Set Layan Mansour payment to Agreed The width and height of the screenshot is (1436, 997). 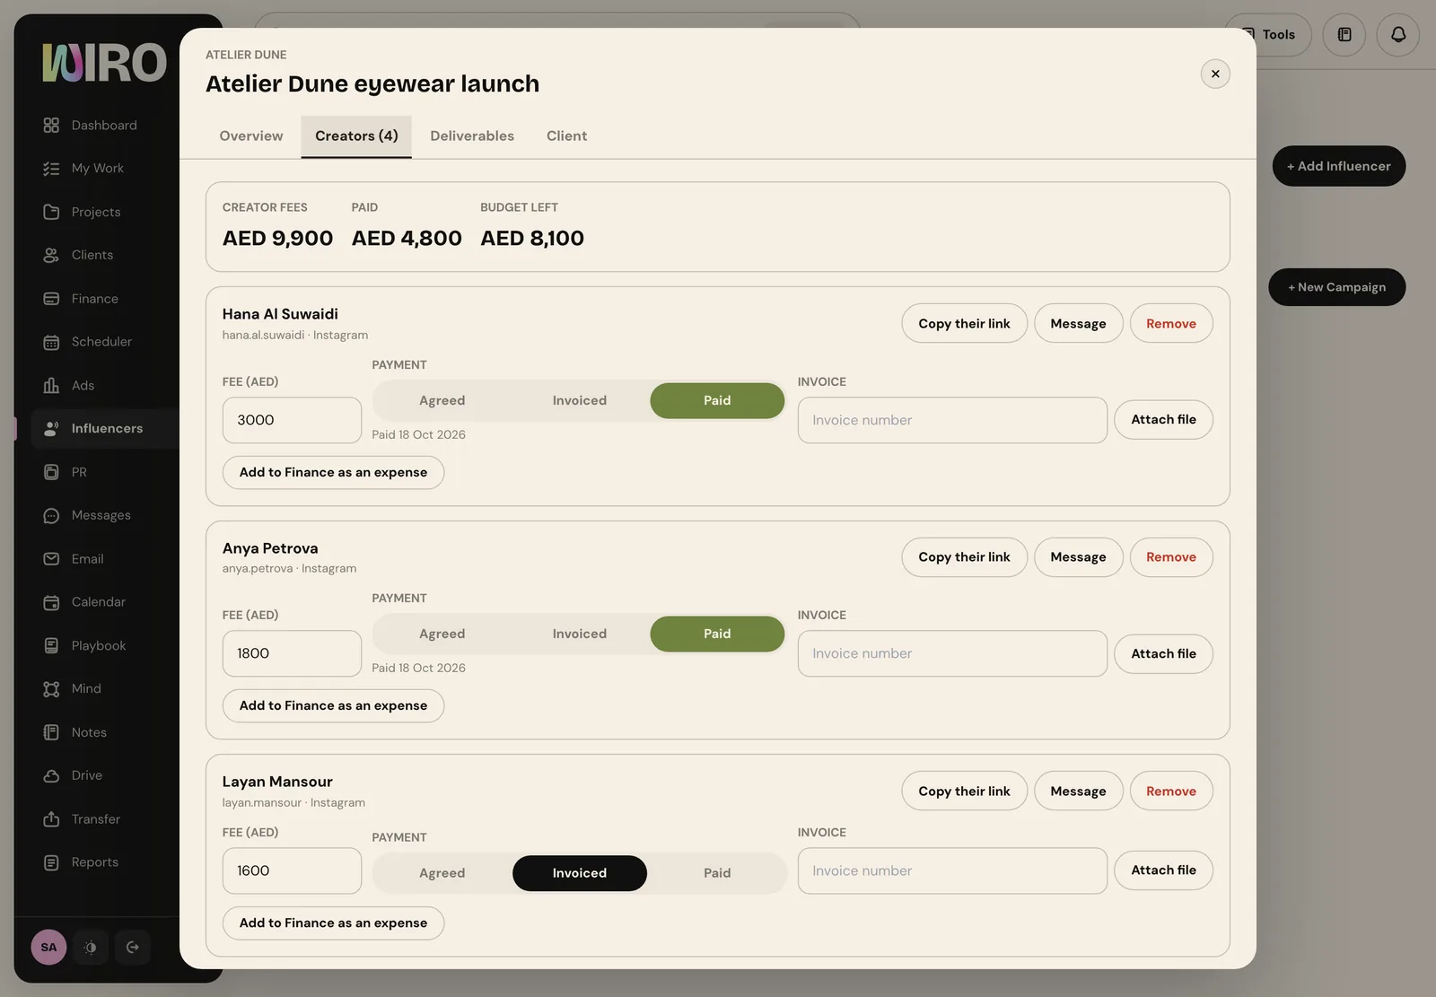(442, 873)
